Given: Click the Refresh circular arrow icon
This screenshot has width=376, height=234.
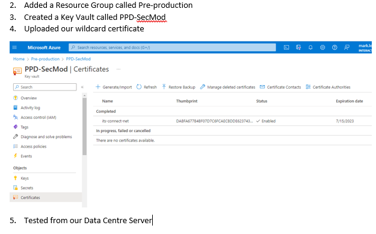Looking at the screenshot, I should 139,87.
